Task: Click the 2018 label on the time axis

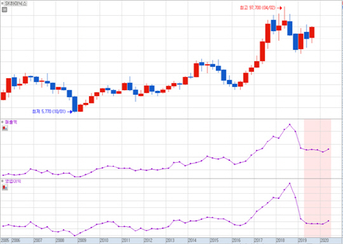Action: [281, 240]
